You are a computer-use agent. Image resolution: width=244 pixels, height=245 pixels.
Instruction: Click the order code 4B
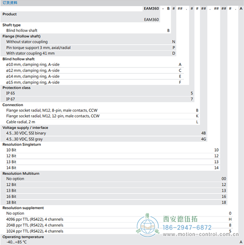pos(204,133)
